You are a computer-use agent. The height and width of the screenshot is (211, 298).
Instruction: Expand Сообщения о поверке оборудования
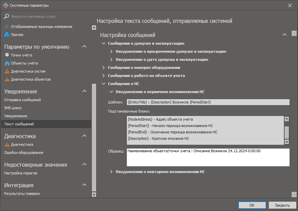point(104,68)
